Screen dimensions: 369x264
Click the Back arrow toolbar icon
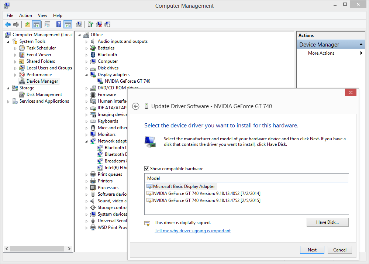coord(7,24)
